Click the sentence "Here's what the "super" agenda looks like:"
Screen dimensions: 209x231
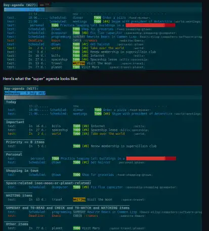40,79
